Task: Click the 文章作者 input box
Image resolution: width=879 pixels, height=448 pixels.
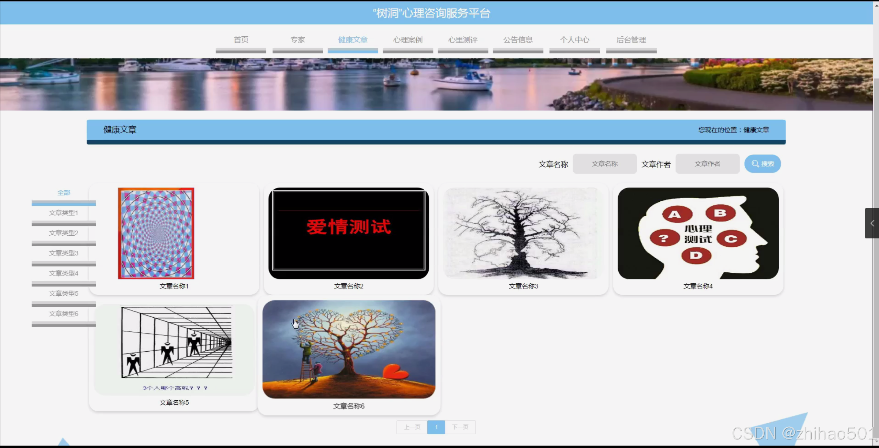Action: coord(707,164)
